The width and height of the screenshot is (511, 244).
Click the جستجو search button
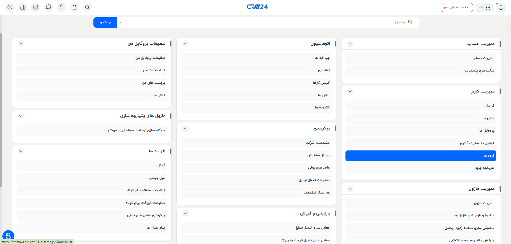point(105,22)
